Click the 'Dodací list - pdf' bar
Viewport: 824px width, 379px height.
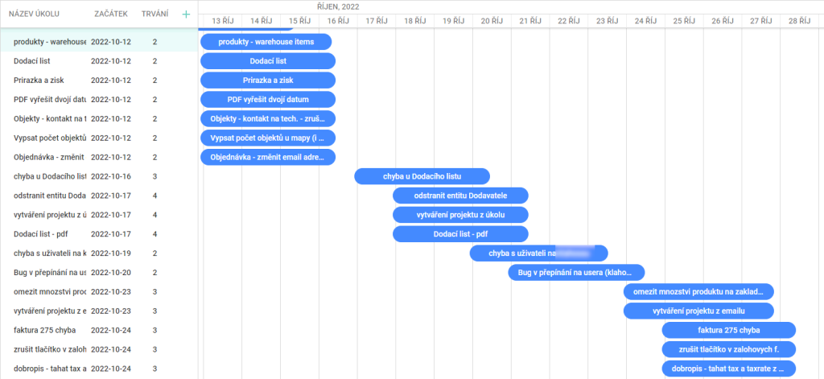pyautogui.click(x=460, y=234)
